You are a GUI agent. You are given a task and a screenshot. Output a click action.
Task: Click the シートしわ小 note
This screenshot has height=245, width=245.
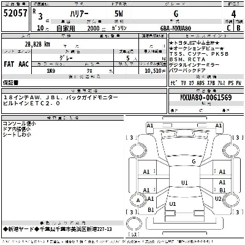17,135
